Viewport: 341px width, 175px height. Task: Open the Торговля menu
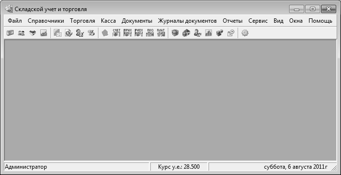pos(82,21)
